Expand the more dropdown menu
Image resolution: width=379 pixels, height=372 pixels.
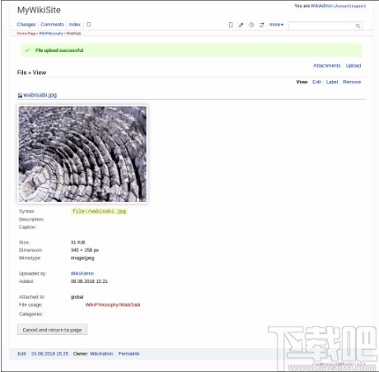[x=276, y=25]
